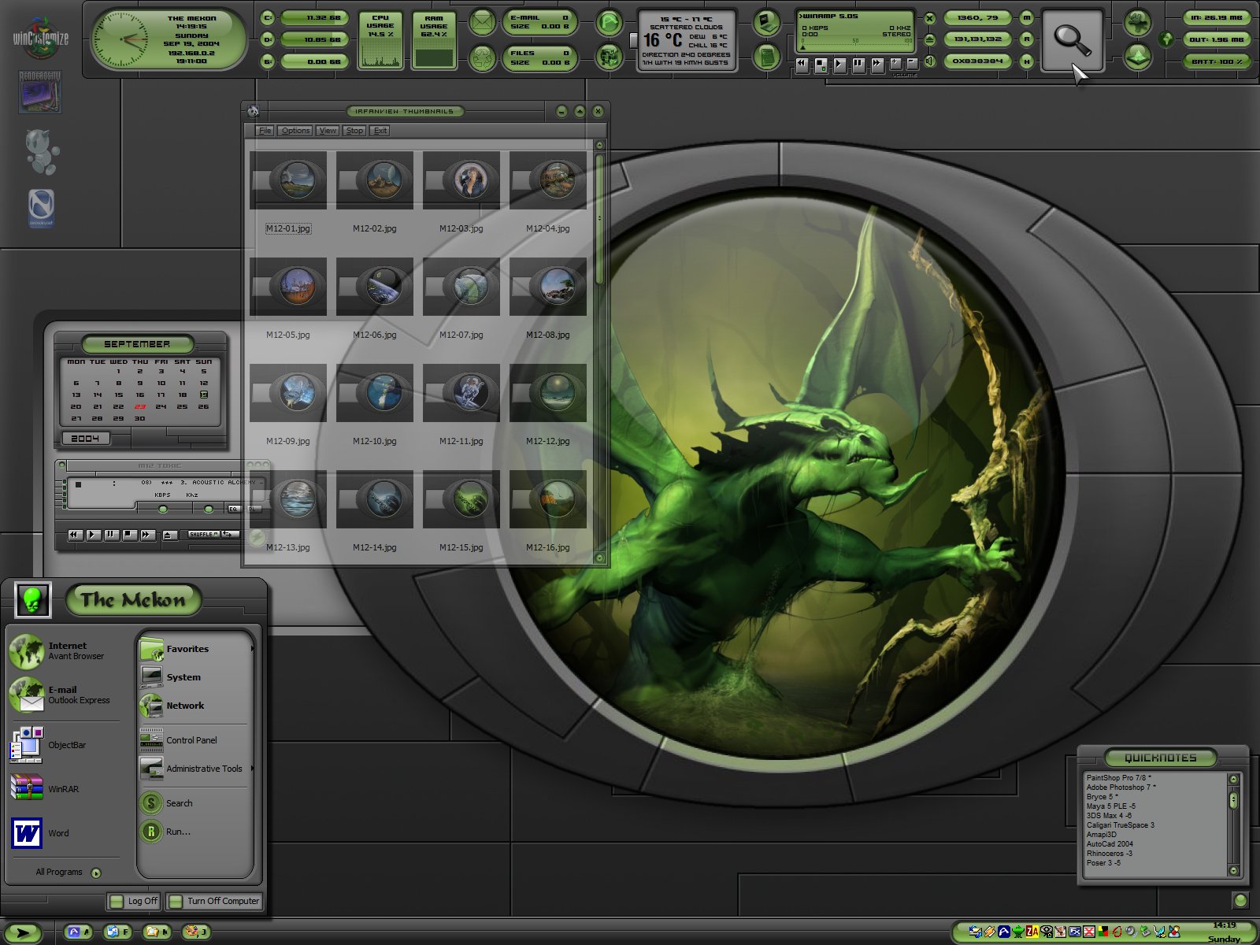1260x945 pixels.
Task: Open System in Start menu
Action: pos(196,677)
